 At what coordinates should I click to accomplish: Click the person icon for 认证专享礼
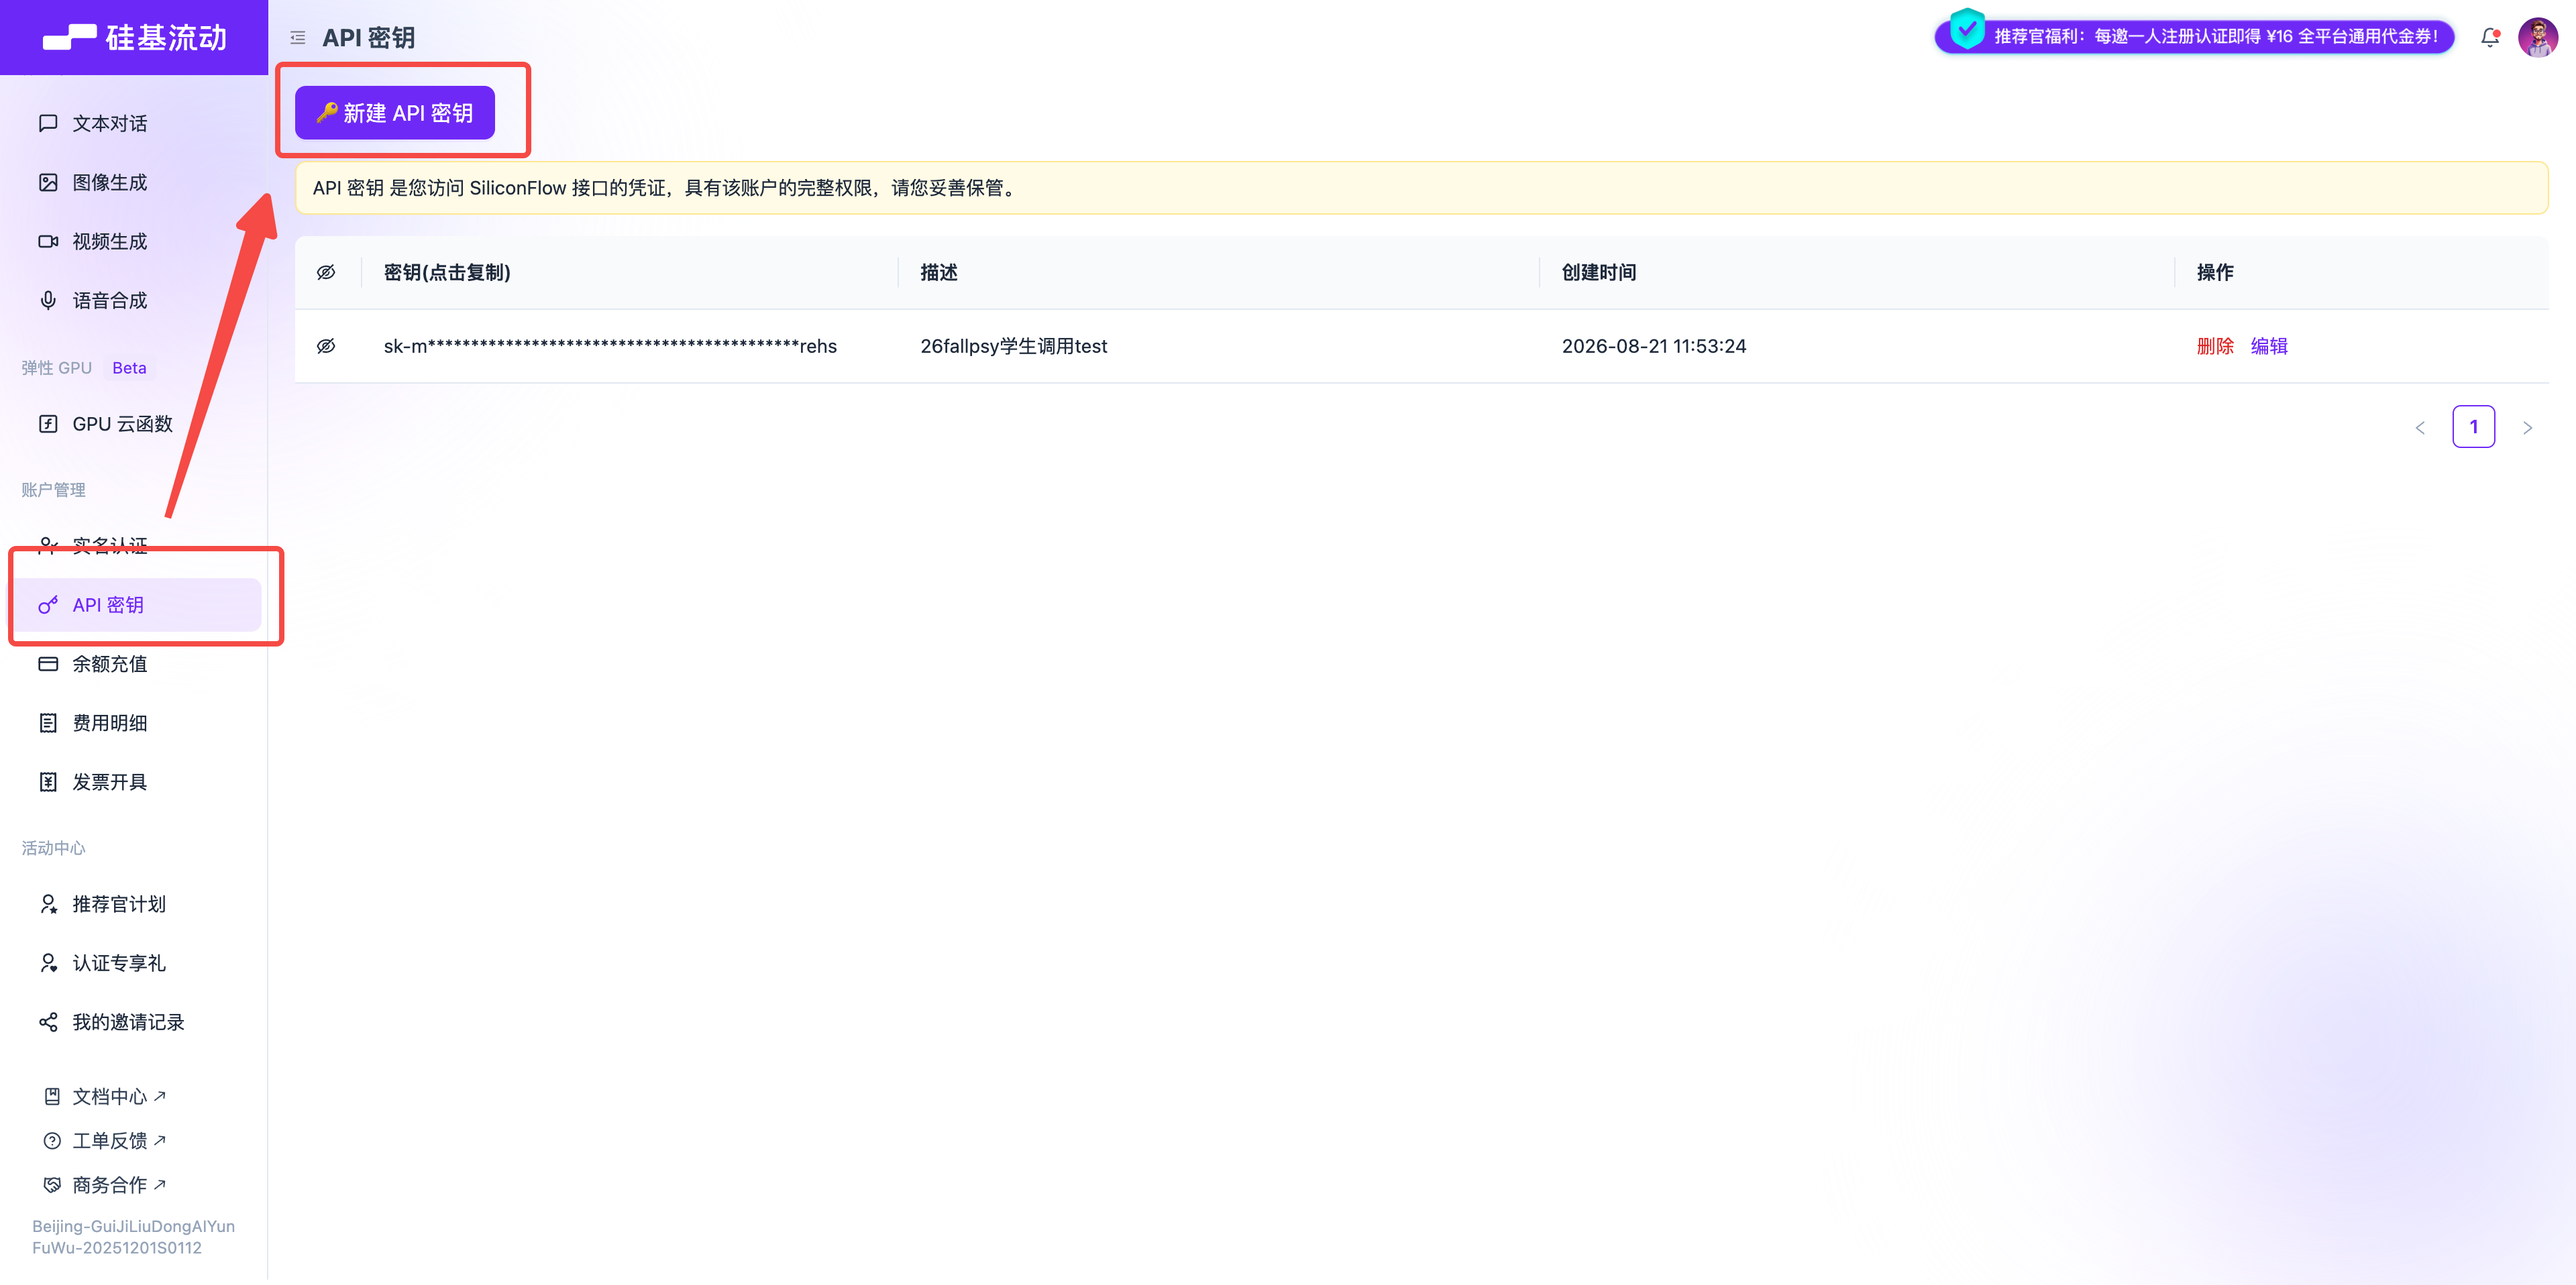point(48,963)
